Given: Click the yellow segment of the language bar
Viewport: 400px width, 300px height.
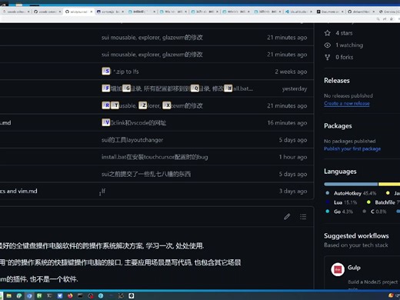Looking at the screenshot, I should [389, 184].
